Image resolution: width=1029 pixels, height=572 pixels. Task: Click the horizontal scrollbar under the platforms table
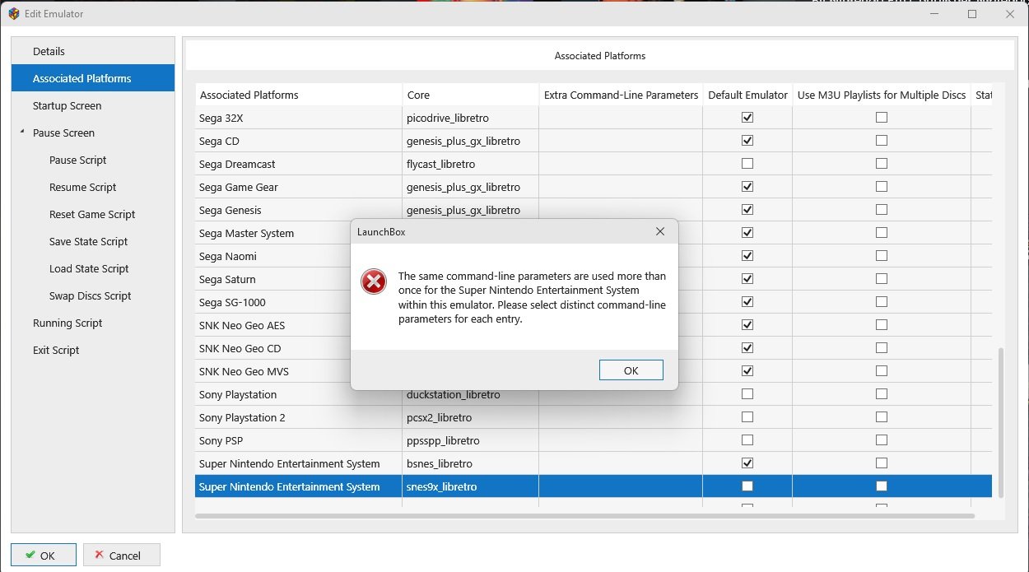(x=584, y=516)
